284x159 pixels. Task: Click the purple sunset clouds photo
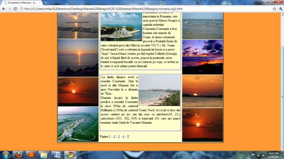pos(203,57)
